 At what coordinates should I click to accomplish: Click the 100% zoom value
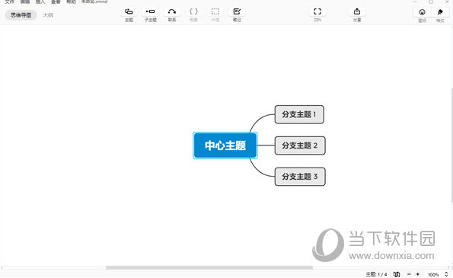[433, 274]
